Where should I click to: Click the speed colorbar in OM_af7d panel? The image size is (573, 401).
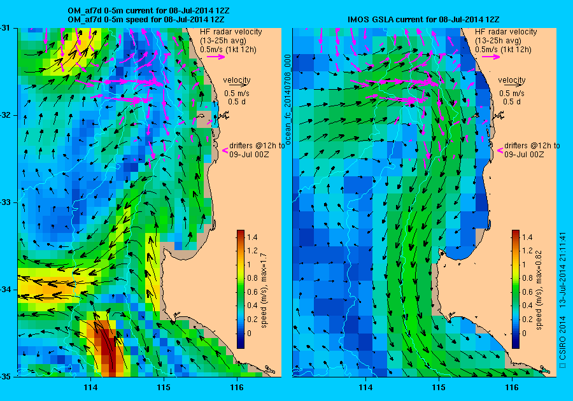(x=241, y=289)
